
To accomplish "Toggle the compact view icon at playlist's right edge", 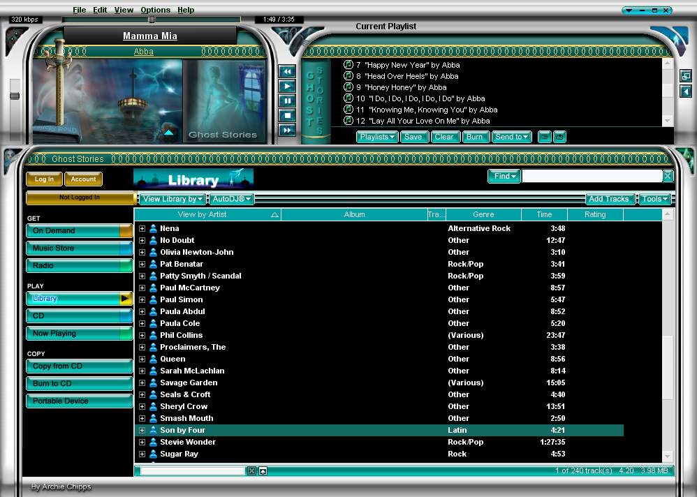I will coord(686,76).
